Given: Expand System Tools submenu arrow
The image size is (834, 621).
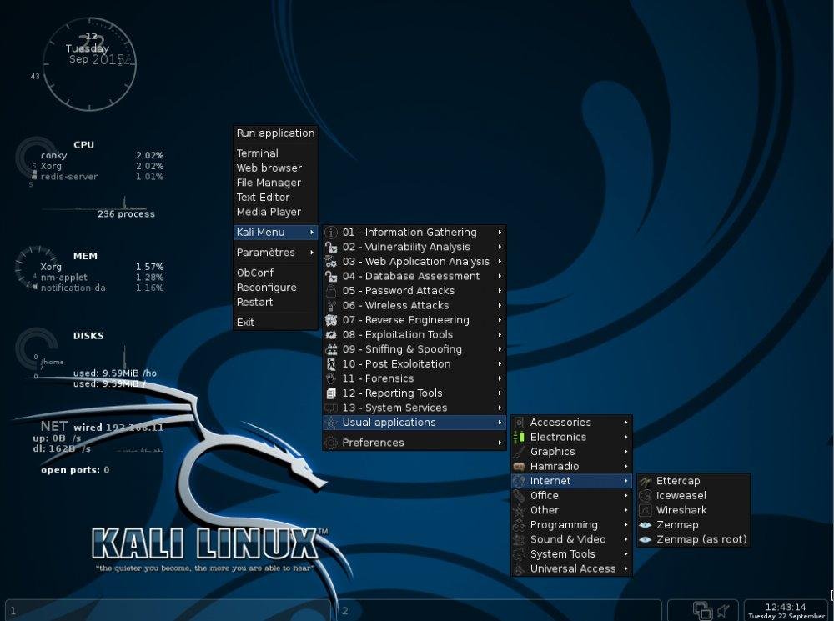Looking at the screenshot, I should click(626, 554).
